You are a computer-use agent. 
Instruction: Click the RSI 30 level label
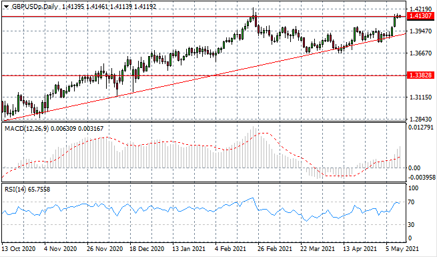[x=411, y=224]
